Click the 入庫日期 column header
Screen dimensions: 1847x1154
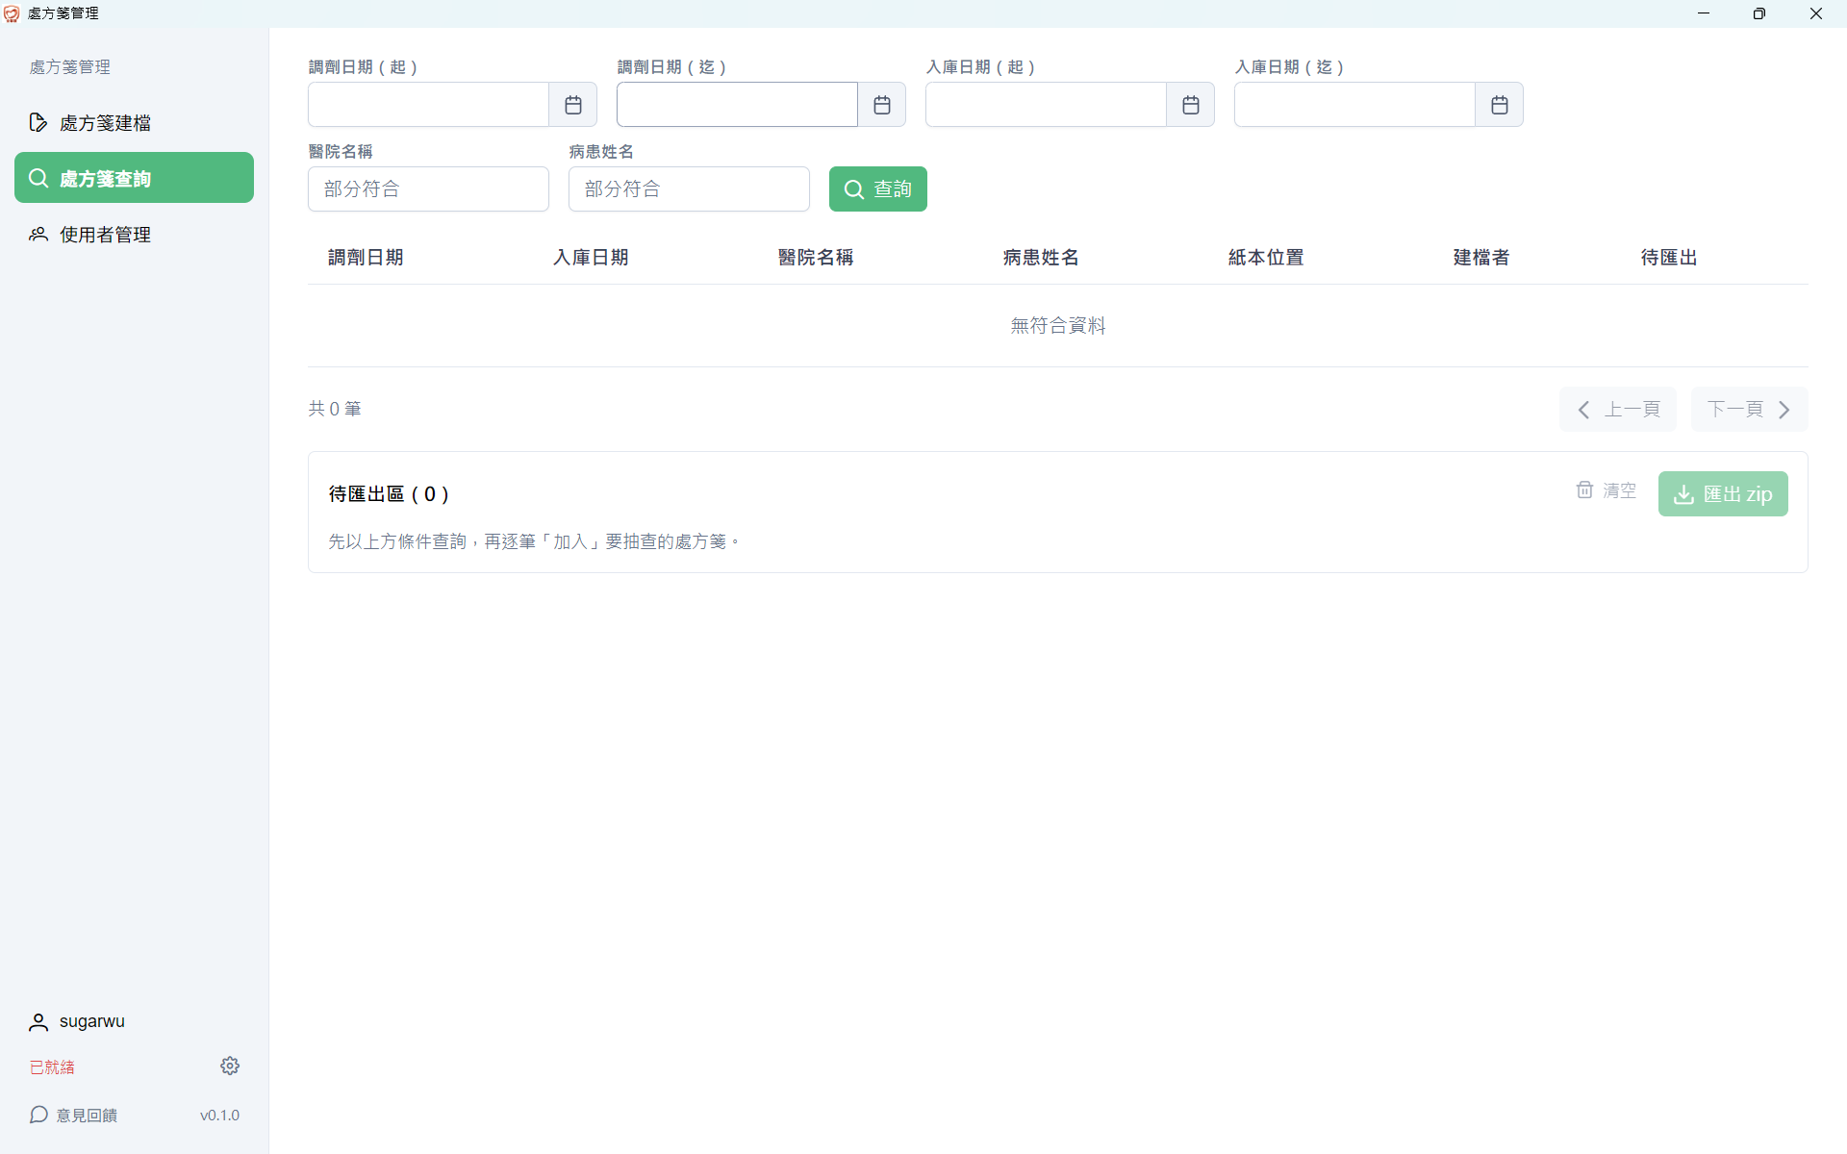(591, 258)
